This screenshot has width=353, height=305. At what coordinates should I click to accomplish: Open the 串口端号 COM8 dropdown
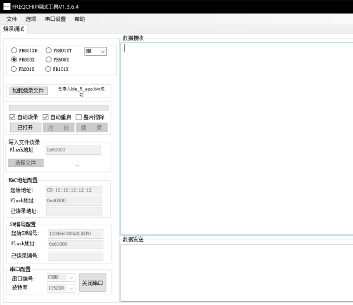(61, 277)
